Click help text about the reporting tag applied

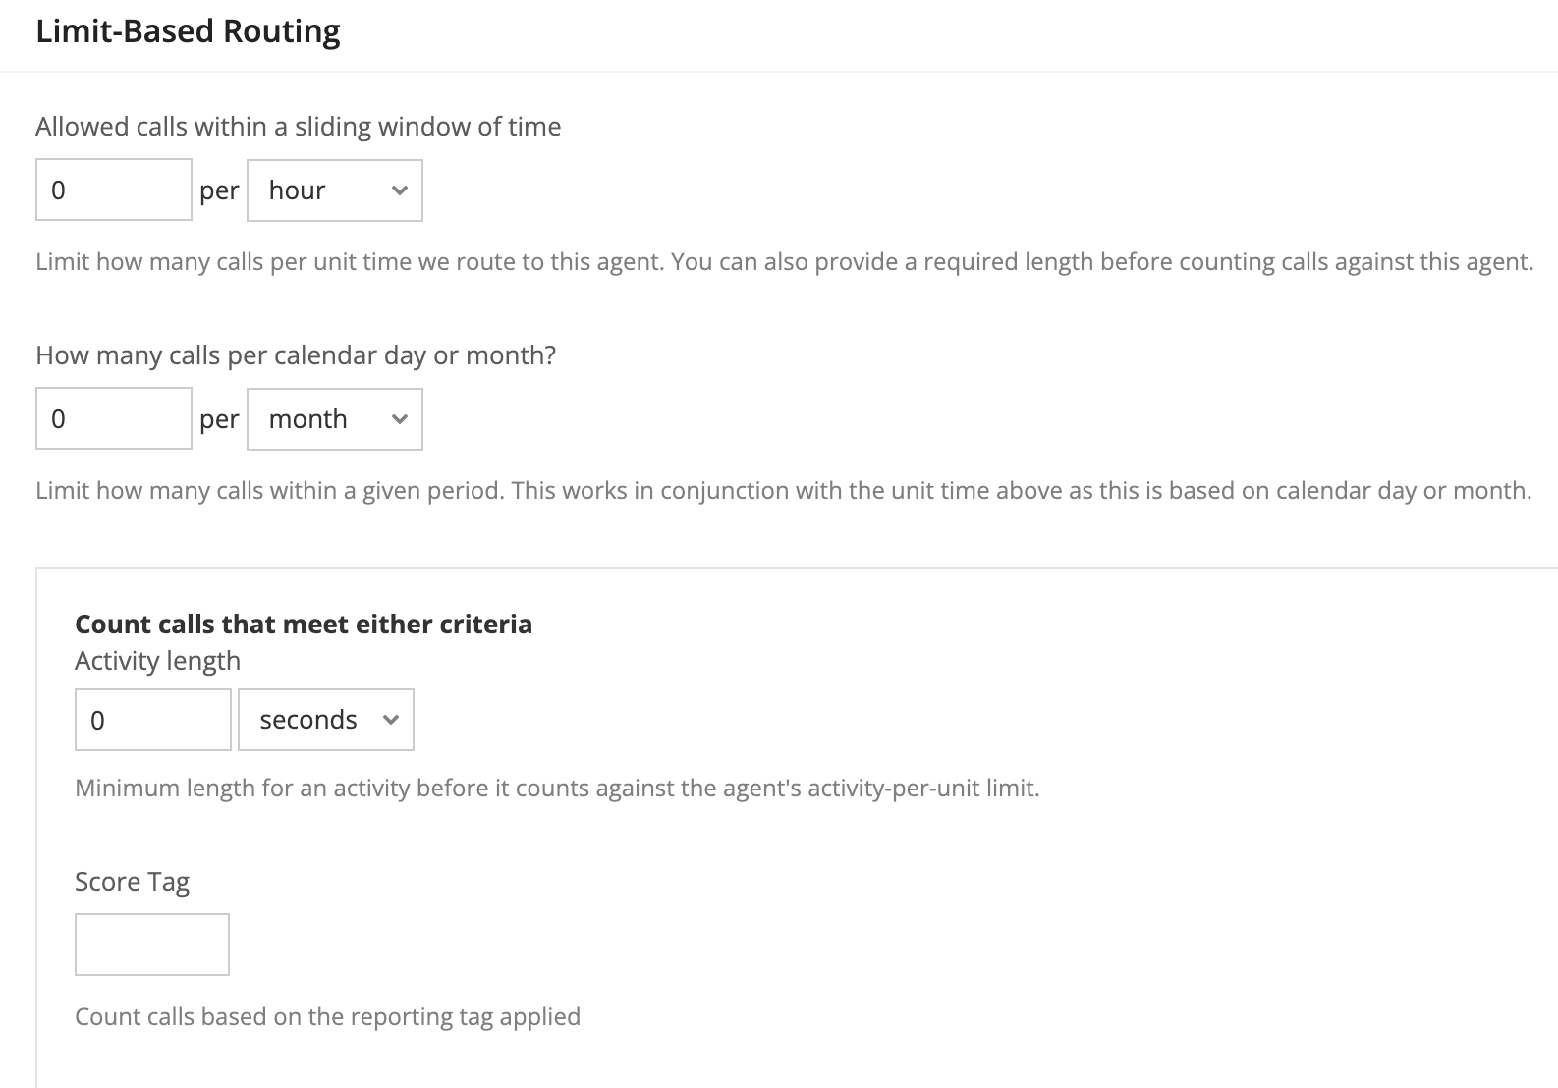tap(328, 1017)
